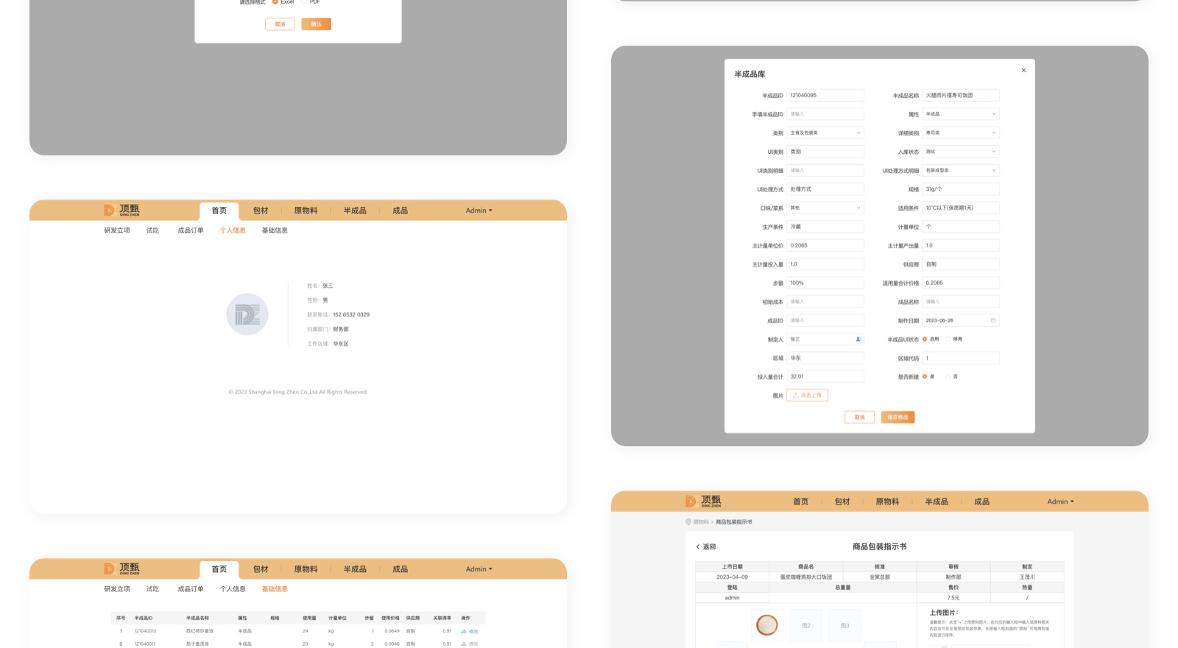The image size is (1178, 648).
Task: Click the calendar icon in the 制作日期 field
Action: [992, 320]
